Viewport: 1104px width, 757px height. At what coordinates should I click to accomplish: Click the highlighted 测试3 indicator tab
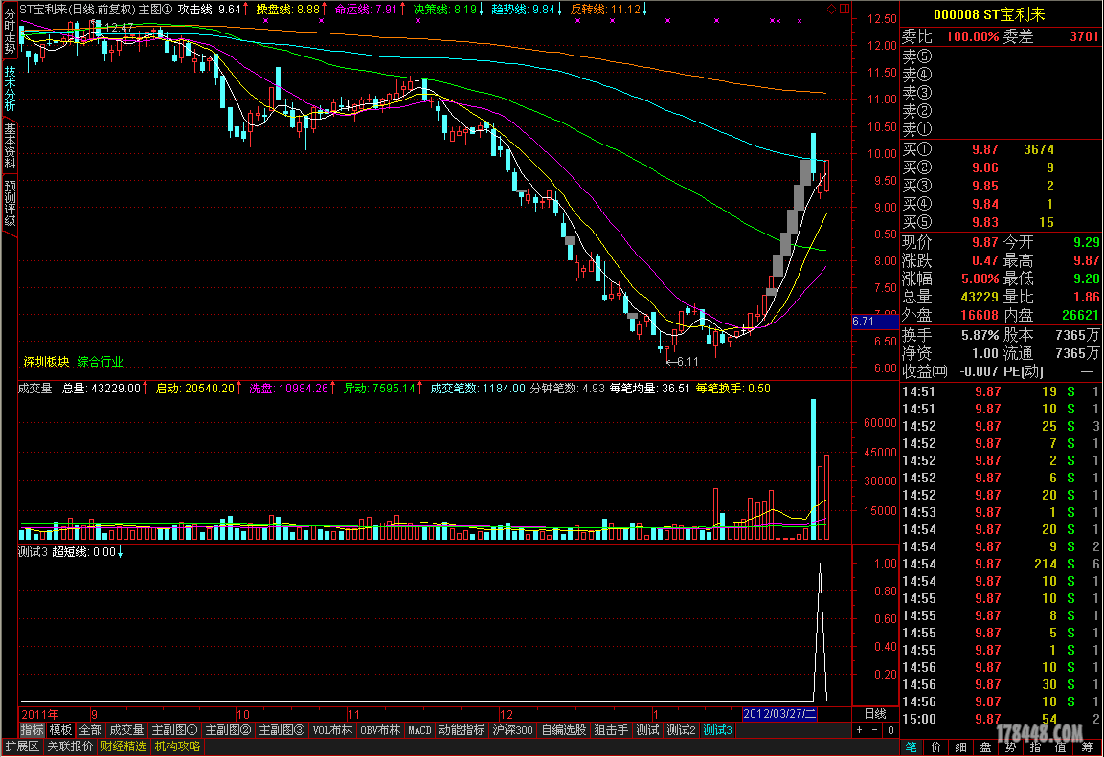click(718, 730)
